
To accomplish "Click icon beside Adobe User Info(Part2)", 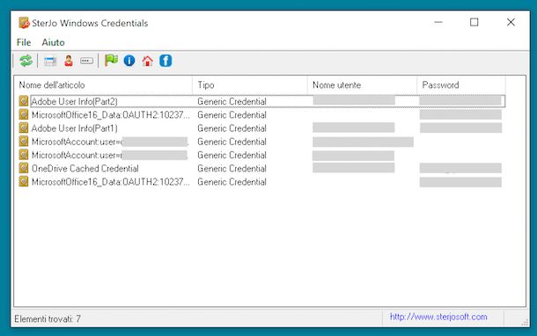I will [23, 101].
